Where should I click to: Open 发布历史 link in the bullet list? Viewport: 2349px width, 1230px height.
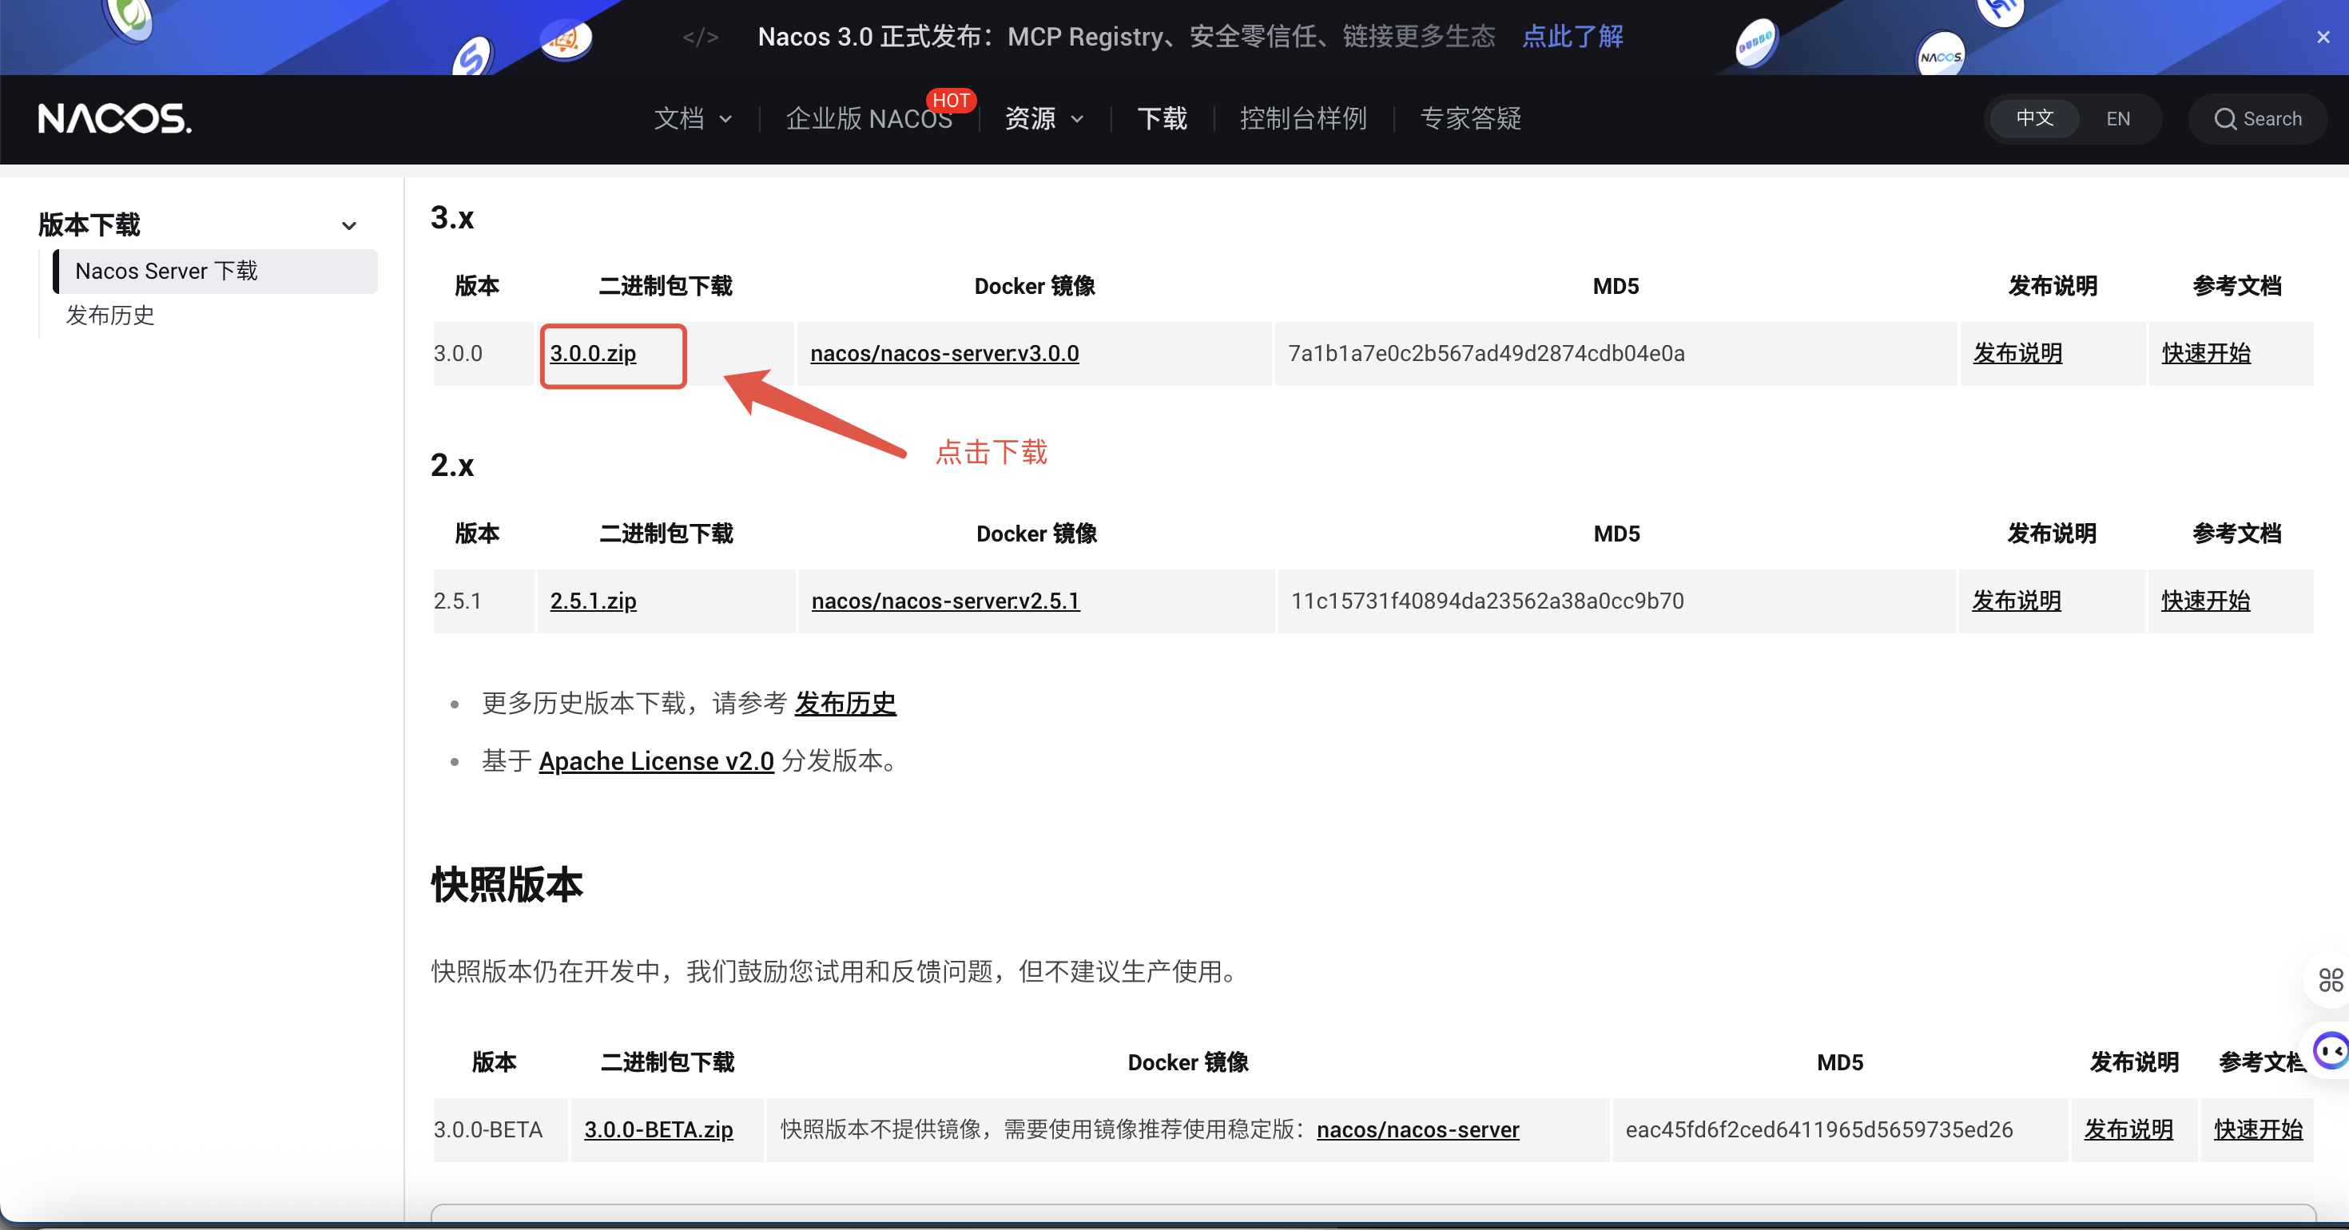click(x=845, y=703)
